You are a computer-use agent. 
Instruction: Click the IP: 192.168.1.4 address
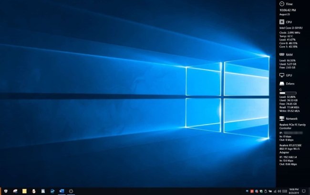pos(288,157)
